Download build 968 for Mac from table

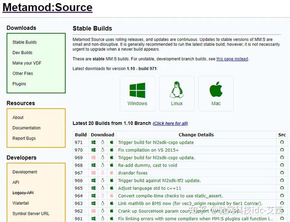point(111,165)
